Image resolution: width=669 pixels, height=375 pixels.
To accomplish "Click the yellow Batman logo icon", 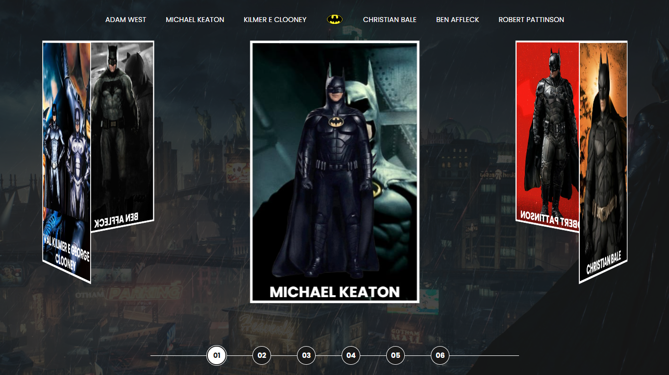I will coord(335,20).
